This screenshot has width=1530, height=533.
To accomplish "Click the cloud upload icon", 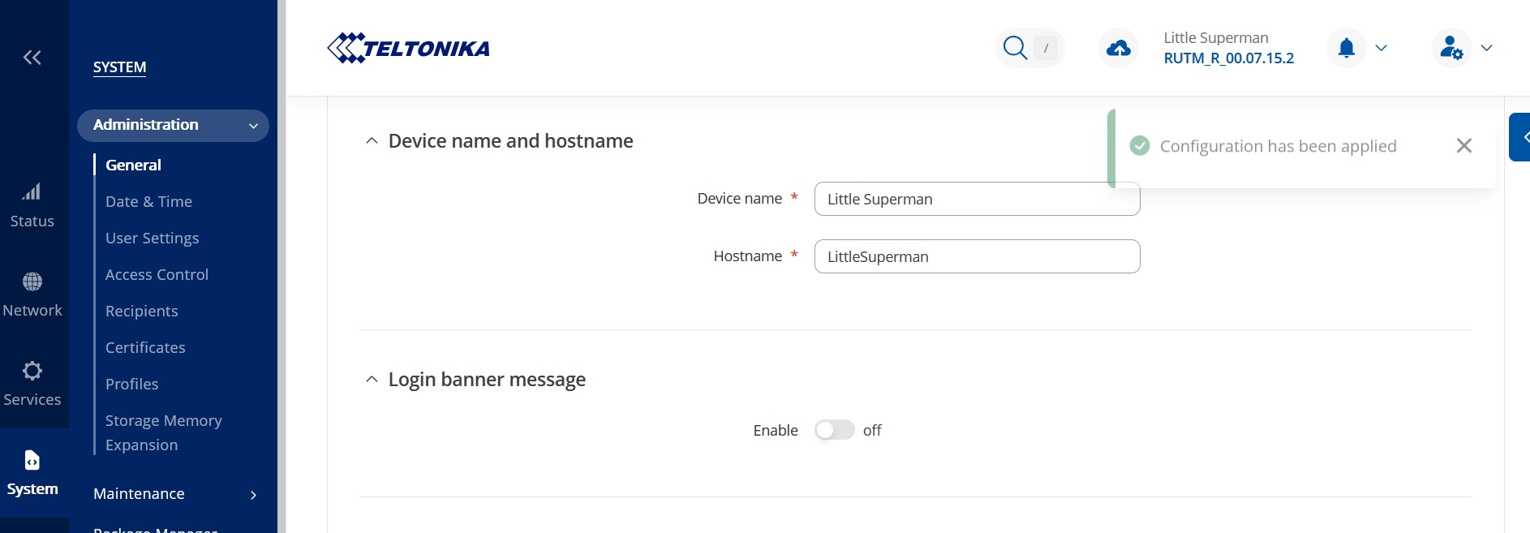I will (1119, 49).
